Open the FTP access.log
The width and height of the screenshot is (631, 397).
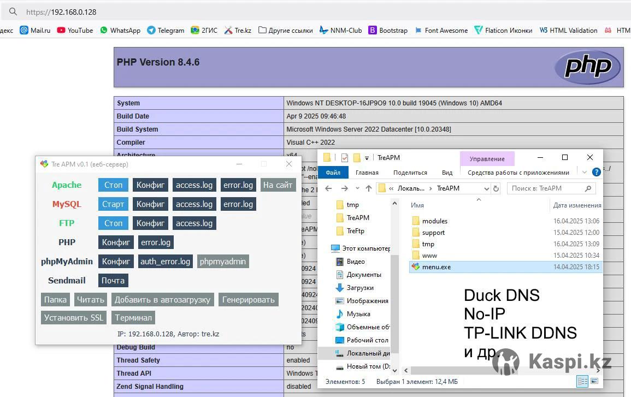point(194,223)
